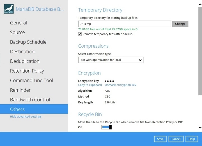Screen dimensions: 202x146
Task: Navigate to Deduplication settings
Action: pos(25,61)
